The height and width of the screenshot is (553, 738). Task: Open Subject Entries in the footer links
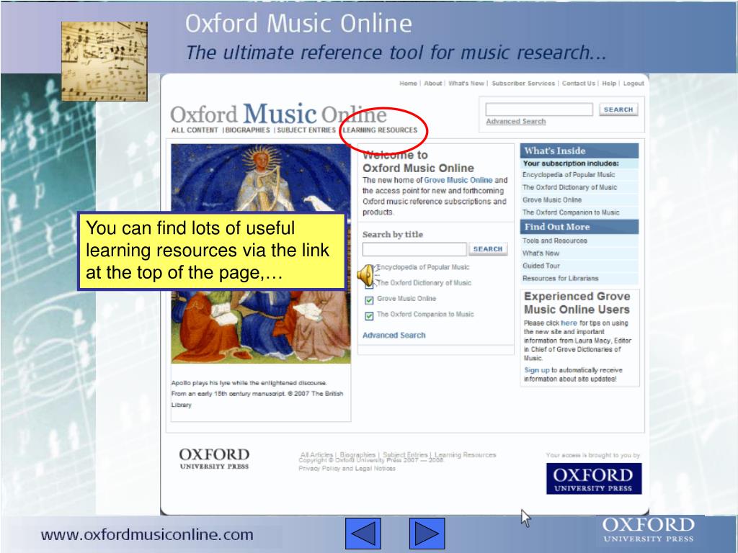(x=405, y=455)
